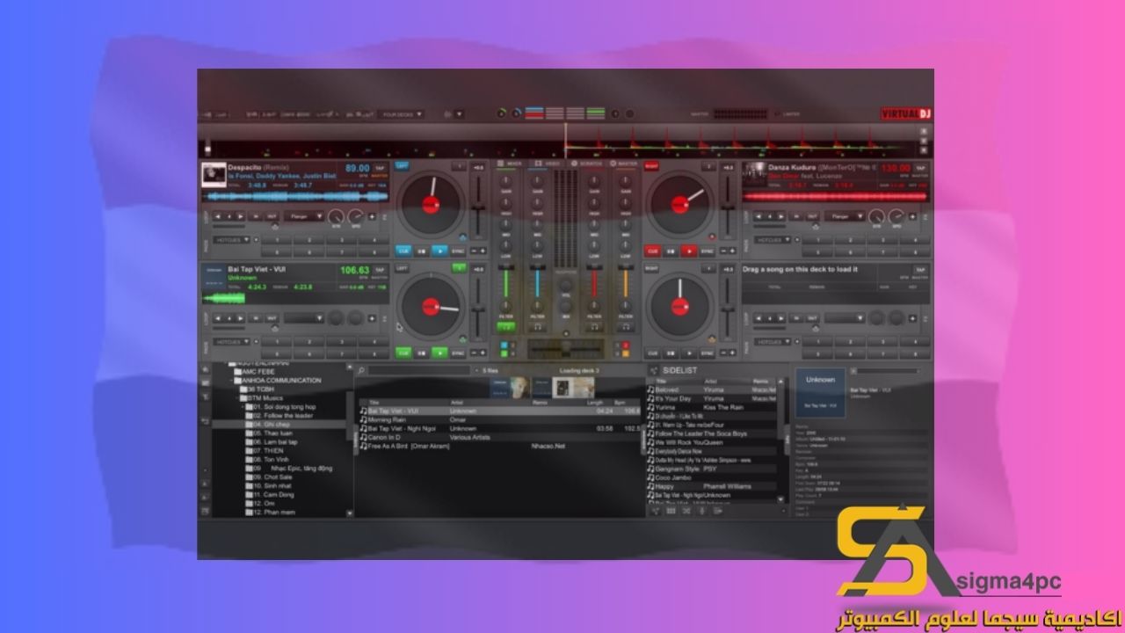Screen dimensions: 1125x633
Task: Open the FOUR DECKS layout dropdown
Action: 403,114
